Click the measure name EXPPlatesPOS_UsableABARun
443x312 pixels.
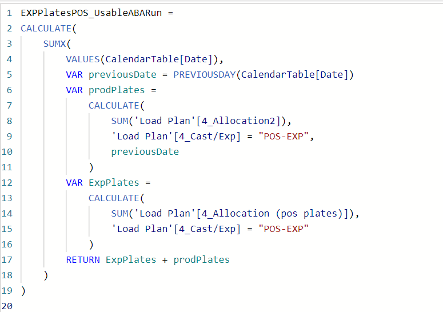pyautogui.click(x=91, y=13)
